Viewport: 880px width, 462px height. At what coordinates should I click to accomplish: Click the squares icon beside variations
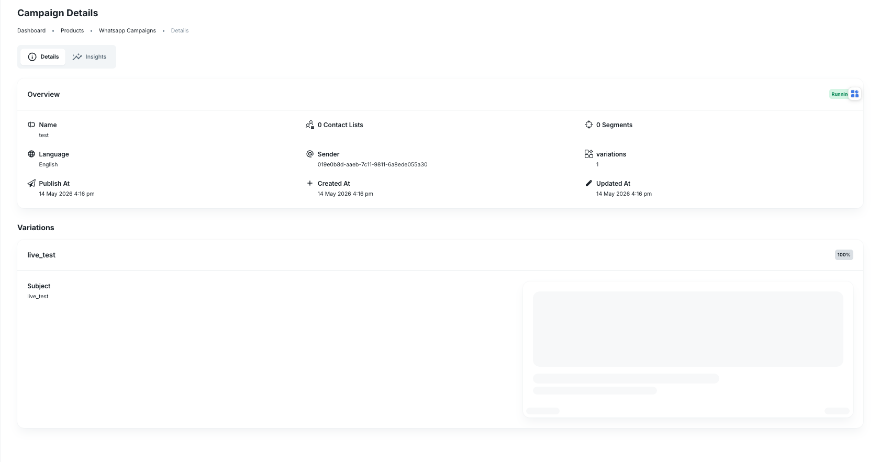(x=589, y=154)
